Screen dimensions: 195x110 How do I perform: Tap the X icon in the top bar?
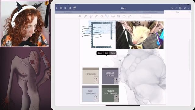[185, 8]
